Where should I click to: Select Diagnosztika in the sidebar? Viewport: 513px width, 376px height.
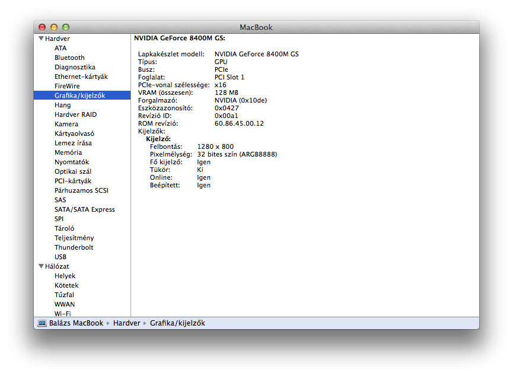tap(75, 67)
